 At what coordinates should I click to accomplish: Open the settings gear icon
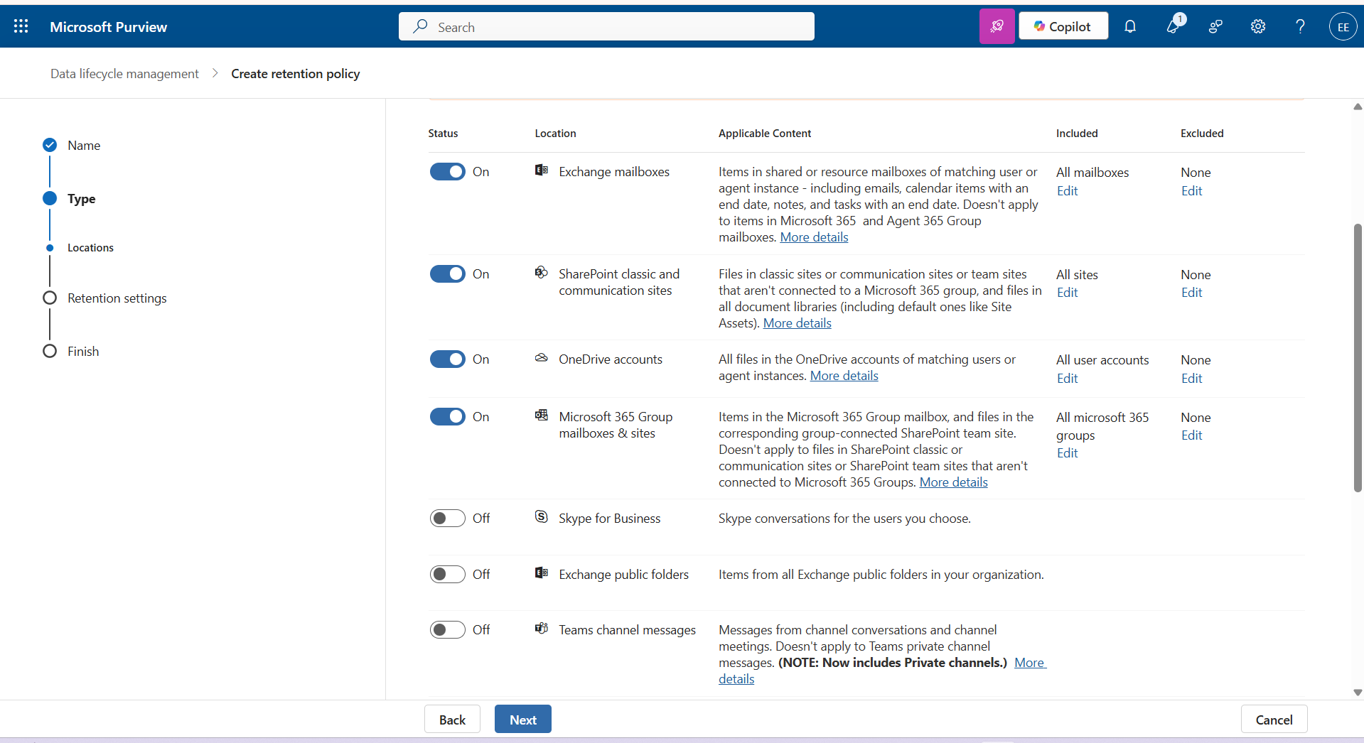tap(1257, 26)
